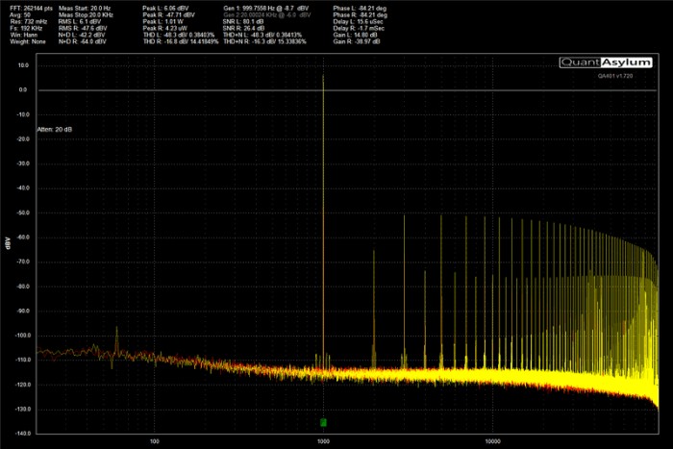Click the 'Gain L: 14.80 dB' readout
This screenshot has width=673, height=449.
[x=356, y=35]
